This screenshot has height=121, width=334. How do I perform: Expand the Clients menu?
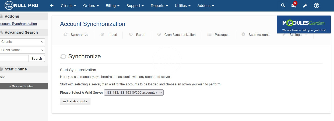[x=68, y=6]
